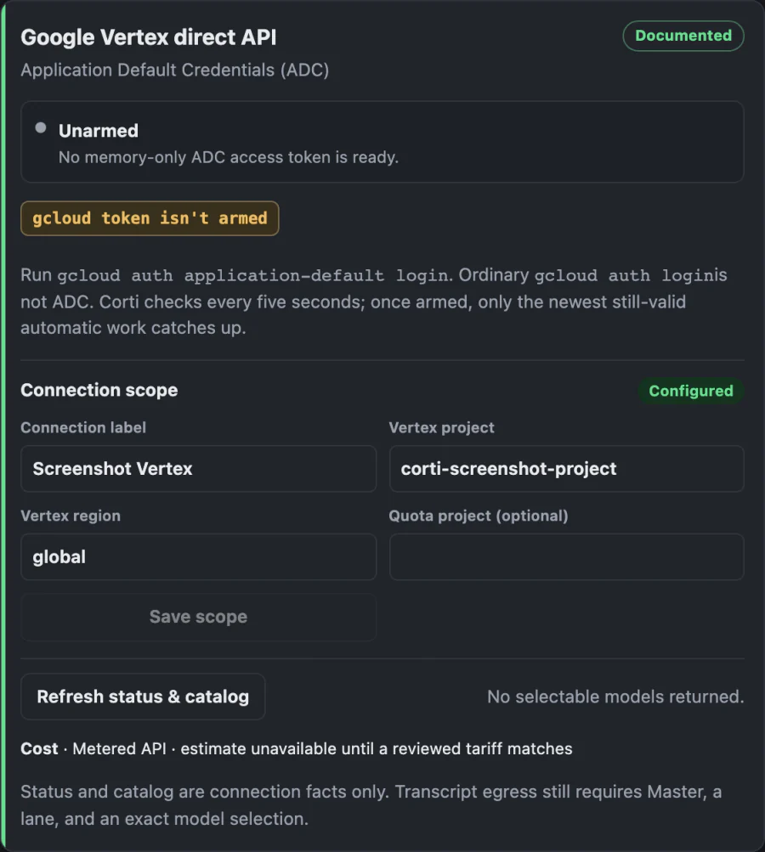The image size is (765, 852).
Task: Click the grey Unarmed status dot
Action: (x=40, y=127)
